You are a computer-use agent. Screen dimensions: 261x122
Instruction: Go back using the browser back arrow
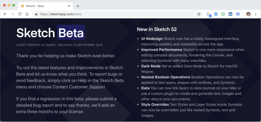(x=5, y=14)
